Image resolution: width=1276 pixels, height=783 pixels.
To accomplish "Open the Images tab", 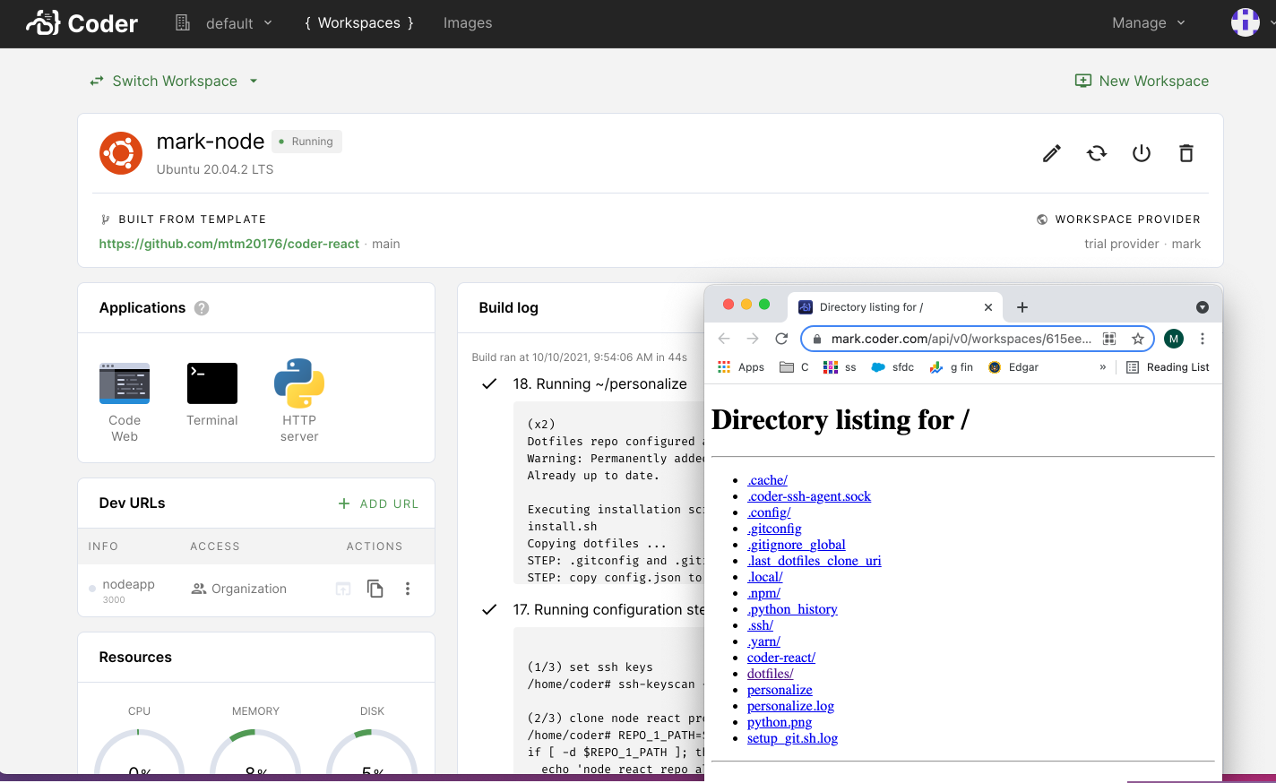I will pos(468,23).
